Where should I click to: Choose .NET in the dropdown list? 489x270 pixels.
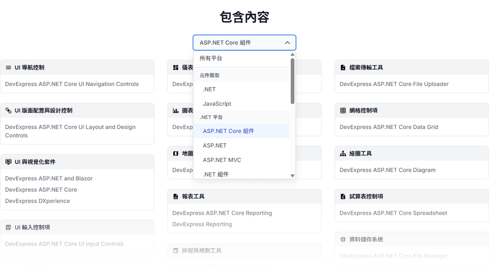pyautogui.click(x=241, y=89)
